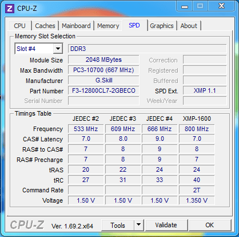Click the tRAS value 20
Viewport: 239px width, 237px height.
coord(86,169)
